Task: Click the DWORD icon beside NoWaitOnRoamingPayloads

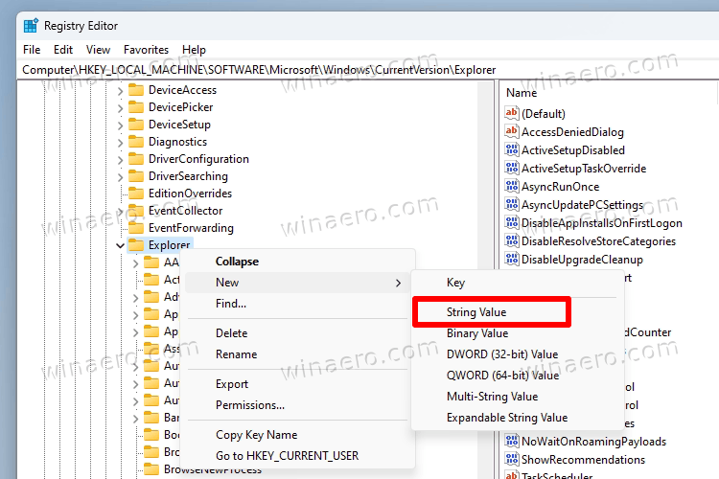Action: 511,441
